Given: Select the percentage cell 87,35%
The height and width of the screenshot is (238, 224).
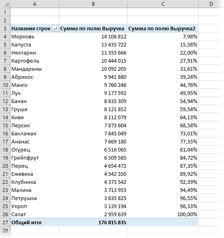Looking at the screenshot, I should (163, 166).
